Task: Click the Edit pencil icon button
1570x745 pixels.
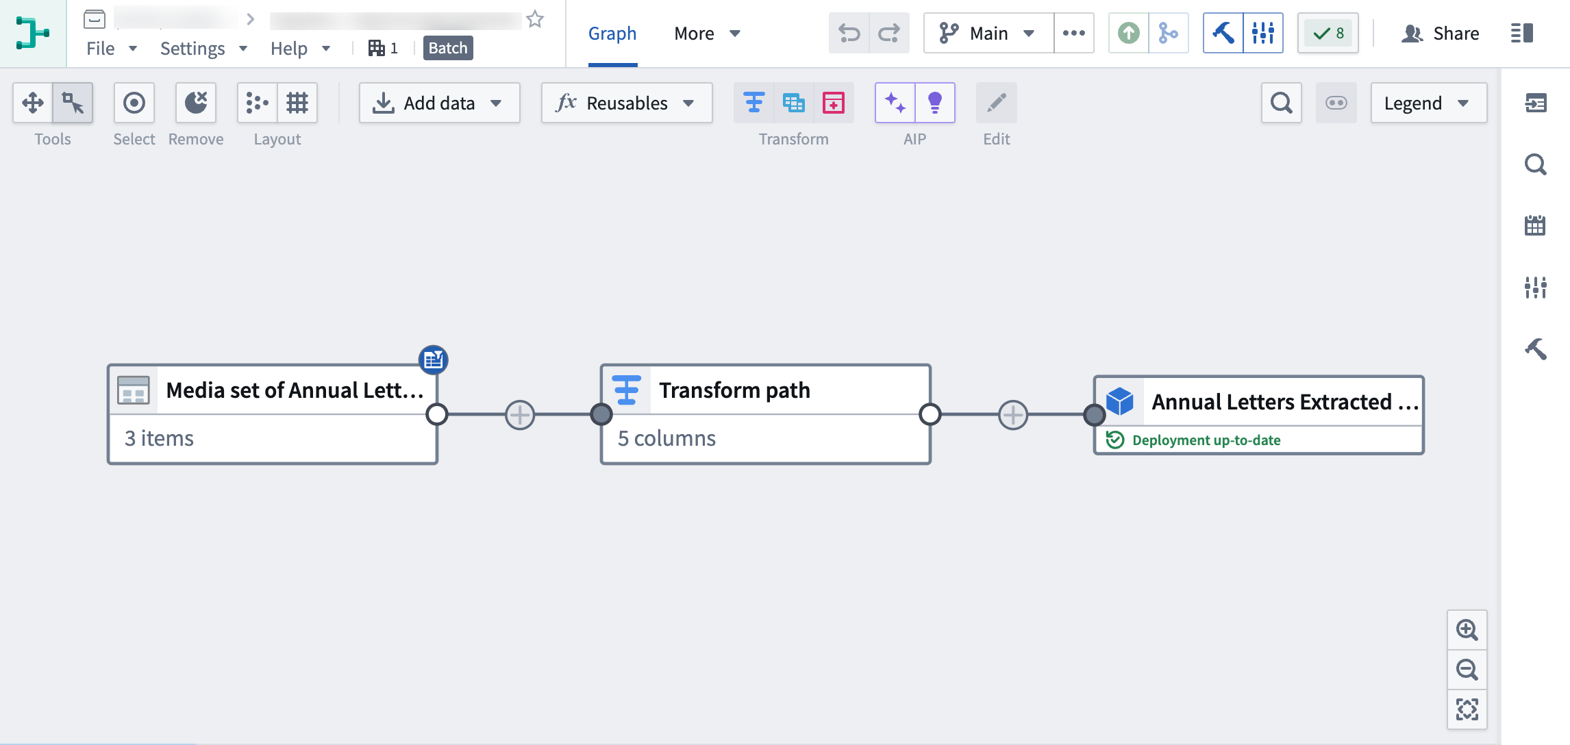Action: point(995,102)
